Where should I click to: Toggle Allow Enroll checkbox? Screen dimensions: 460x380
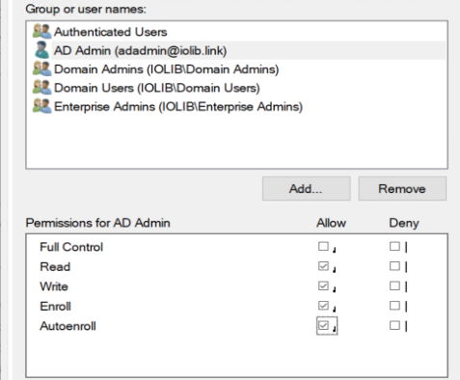click(323, 306)
